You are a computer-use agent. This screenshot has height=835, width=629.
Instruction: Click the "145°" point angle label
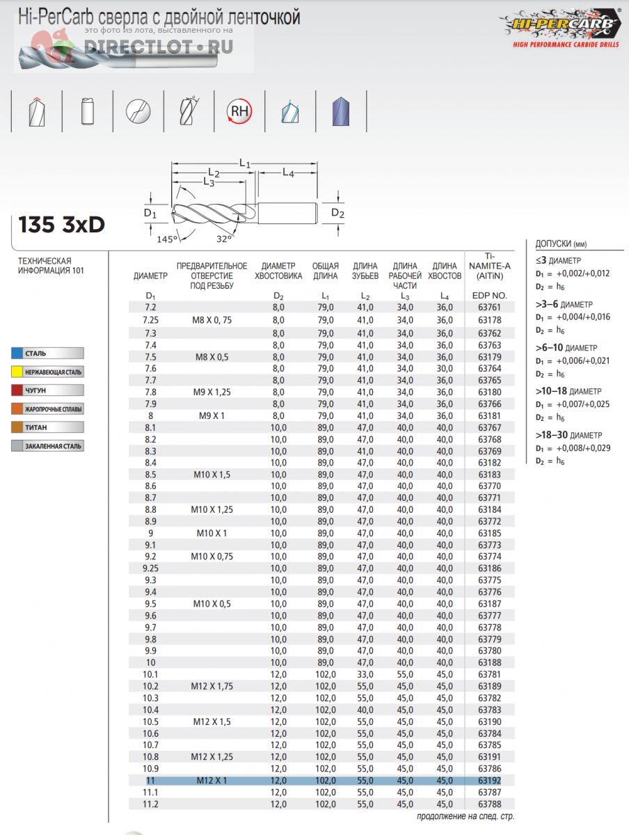click(x=167, y=239)
